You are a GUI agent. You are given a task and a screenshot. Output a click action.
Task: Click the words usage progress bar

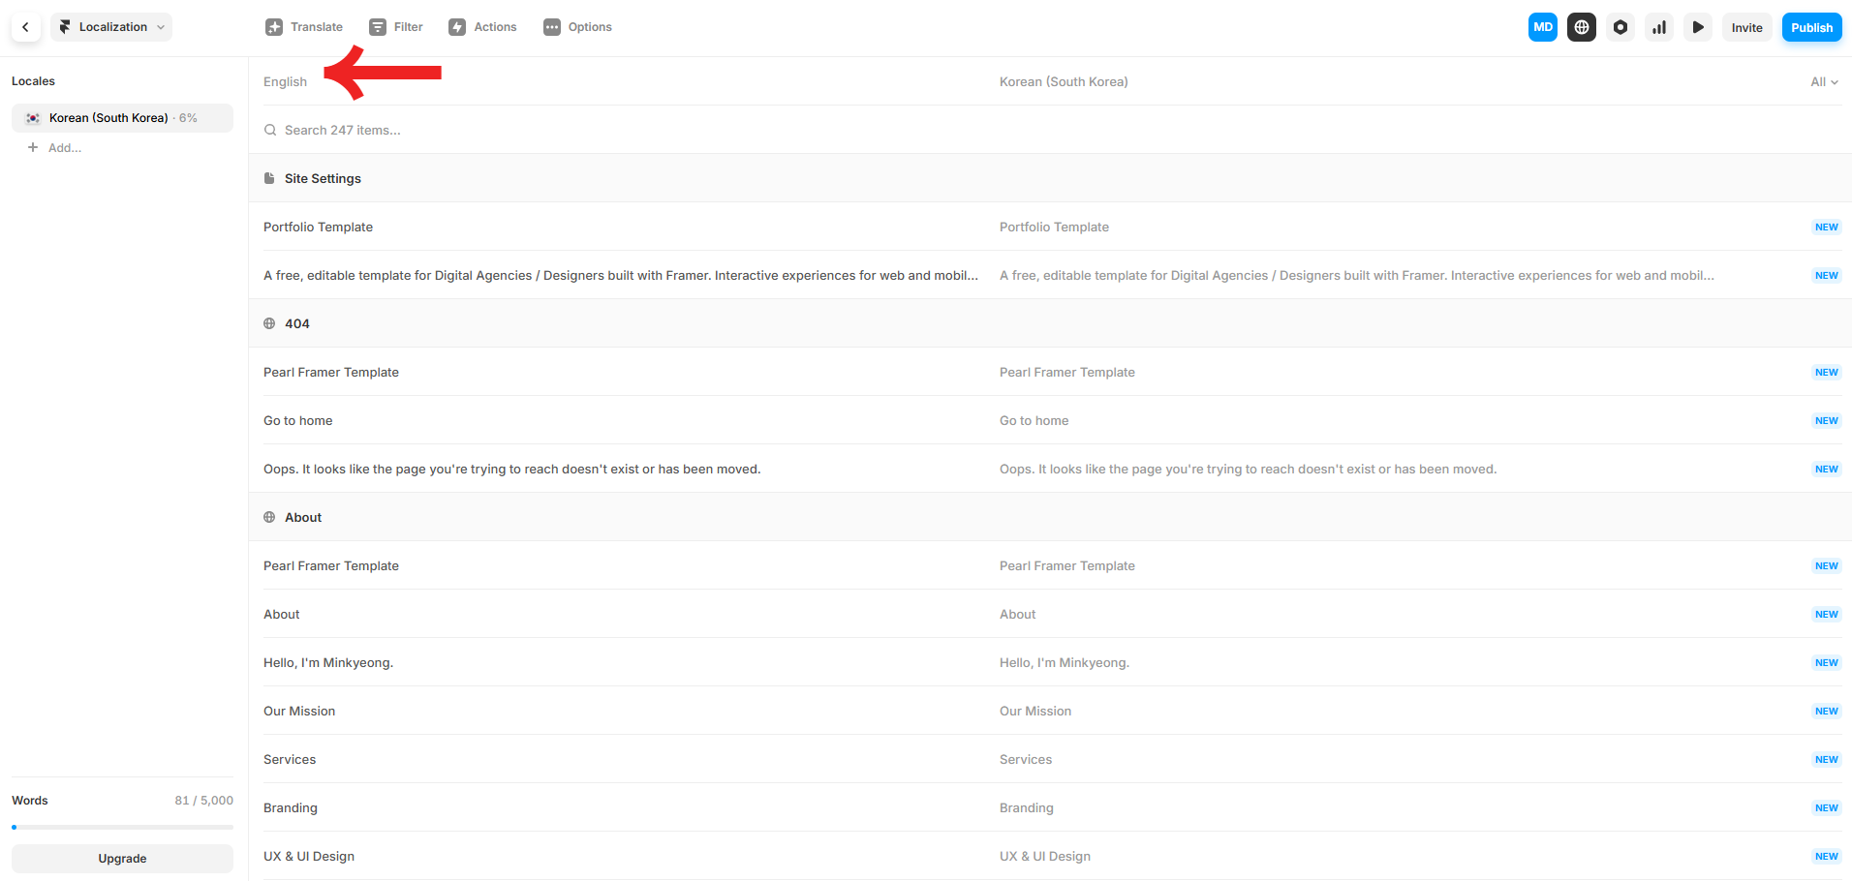coord(122,827)
